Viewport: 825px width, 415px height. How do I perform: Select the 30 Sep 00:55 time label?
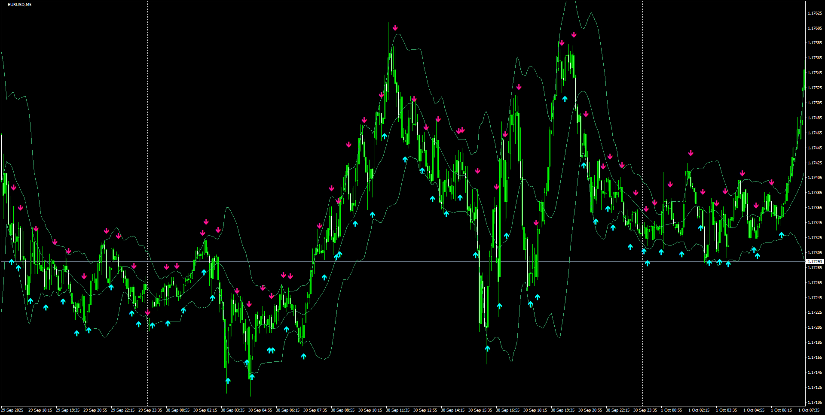(177, 410)
